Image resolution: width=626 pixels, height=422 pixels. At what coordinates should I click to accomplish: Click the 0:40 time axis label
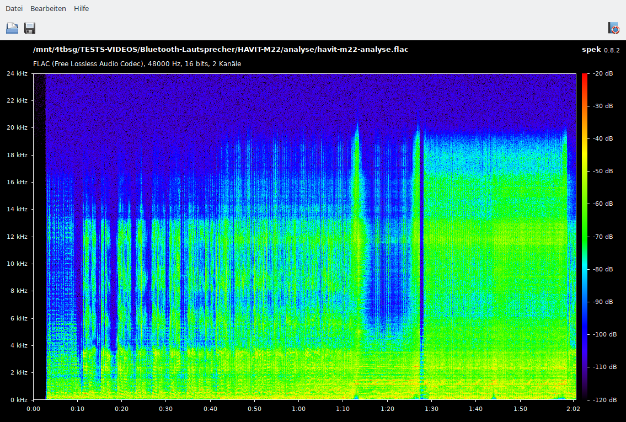[x=210, y=409]
